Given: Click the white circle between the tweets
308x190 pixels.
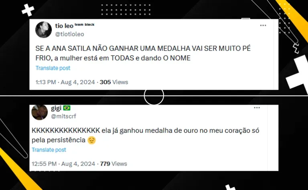Looking at the screenshot, I should tap(154, 95).
